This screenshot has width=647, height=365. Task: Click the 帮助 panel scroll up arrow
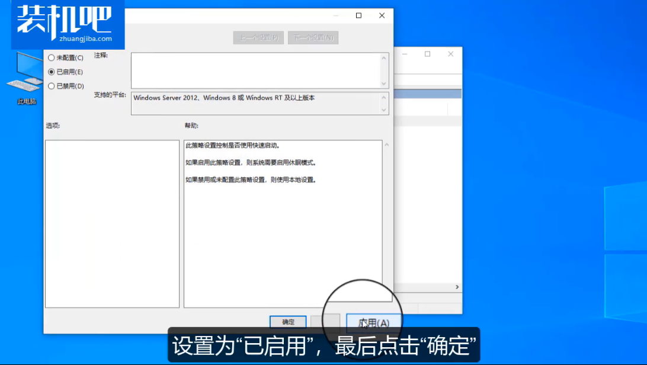387,145
